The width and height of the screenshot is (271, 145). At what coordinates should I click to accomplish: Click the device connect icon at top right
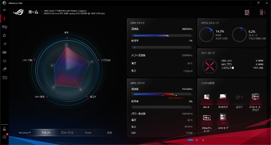(262, 13)
